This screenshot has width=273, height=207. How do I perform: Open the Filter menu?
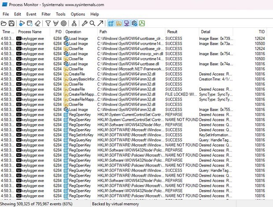[x=46, y=14]
